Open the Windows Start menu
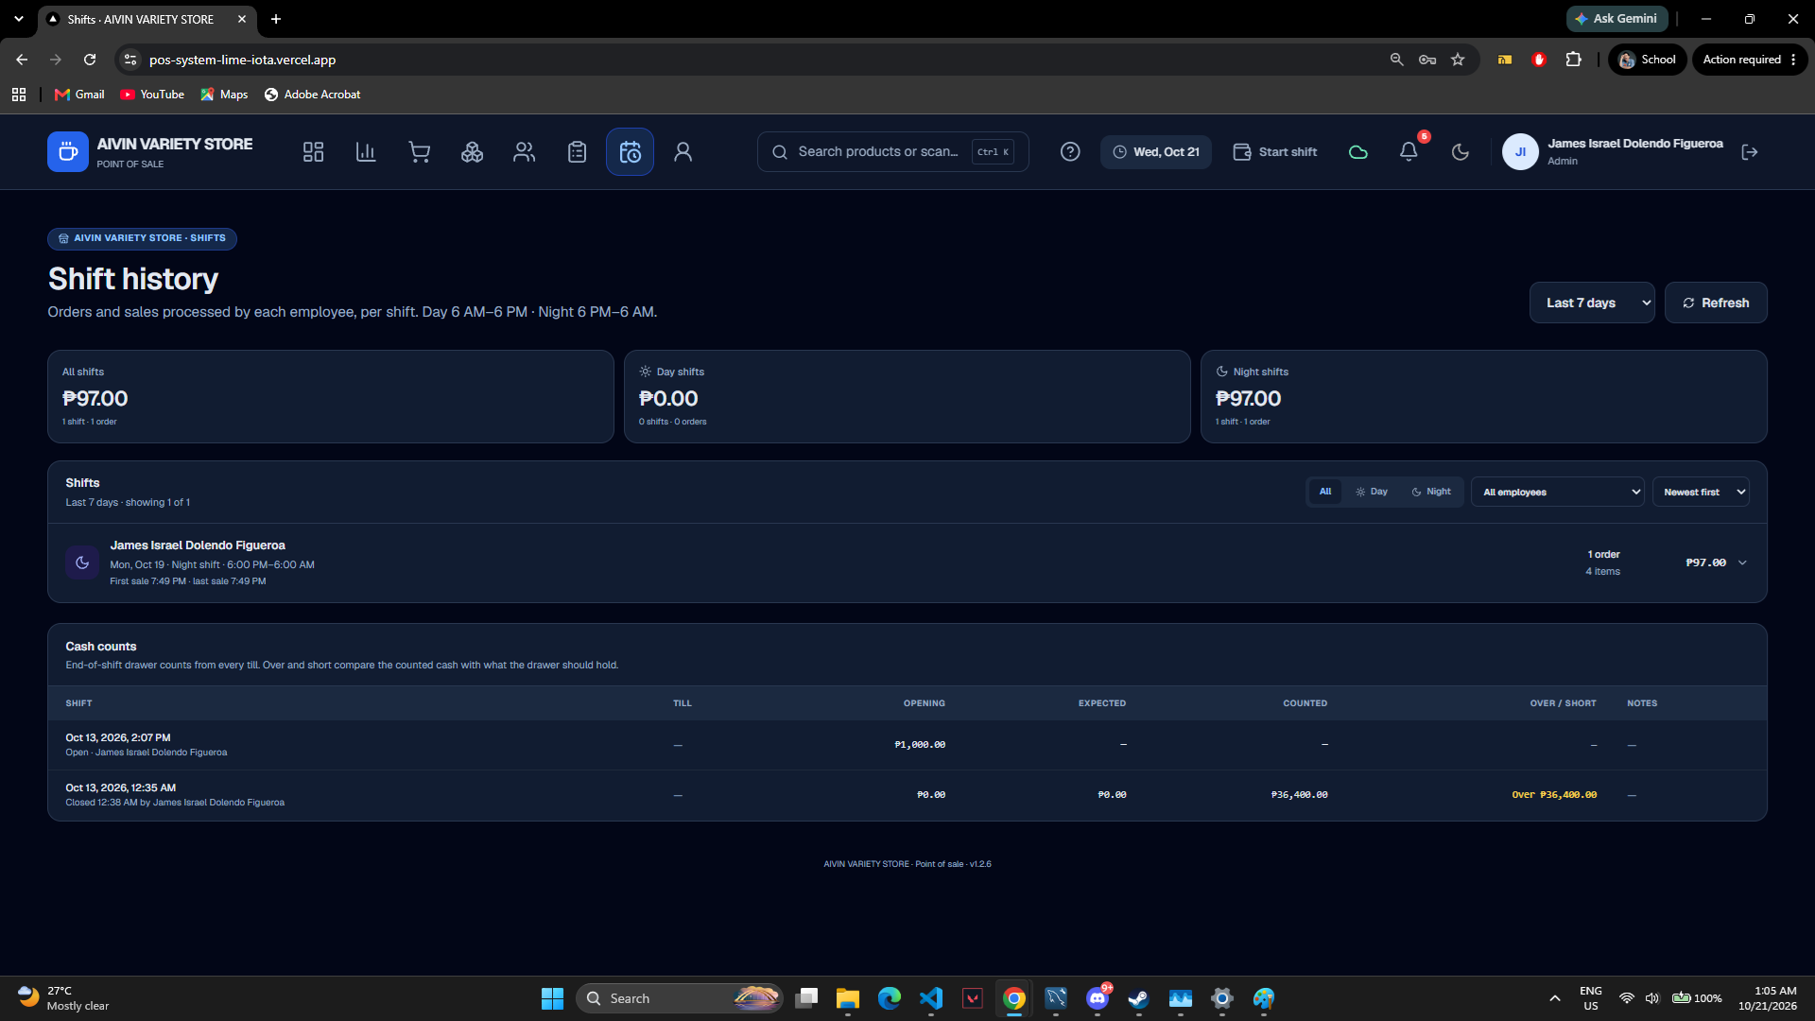This screenshot has height=1021, width=1815. (x=552, y=998)
